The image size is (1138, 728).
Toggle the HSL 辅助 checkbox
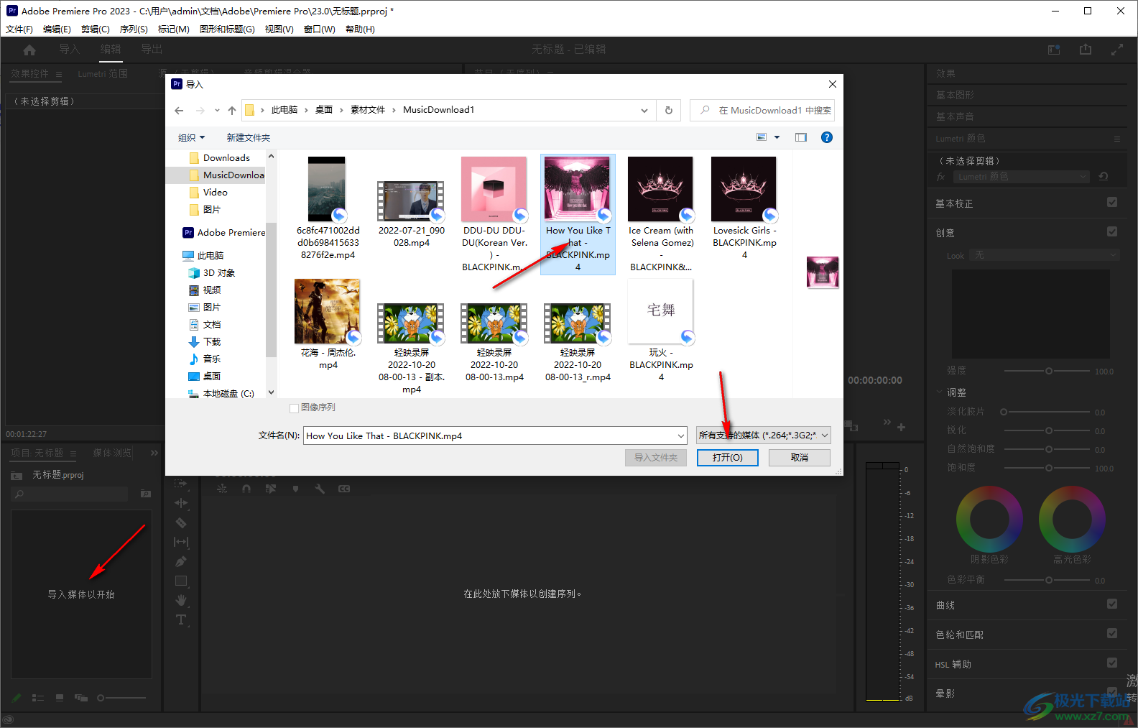pyautogui.click(x=1112, y=663)
